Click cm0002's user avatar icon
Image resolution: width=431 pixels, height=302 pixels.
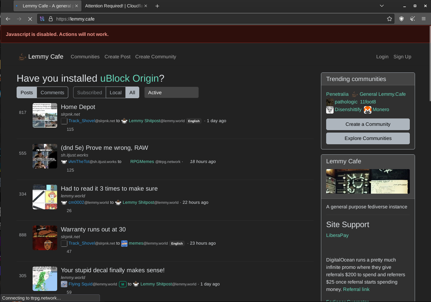click(64, 203)
